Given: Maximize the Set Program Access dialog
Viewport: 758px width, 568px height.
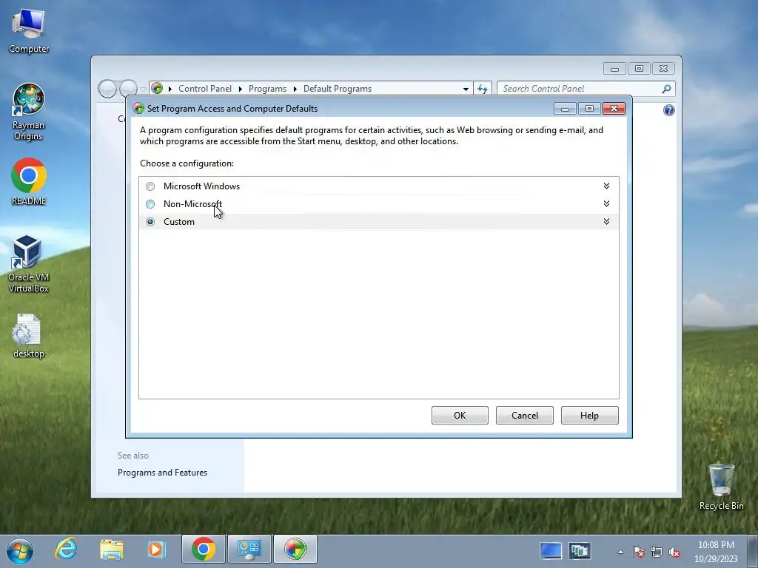Looking at the screenshot, I should (x=589, y=108).
